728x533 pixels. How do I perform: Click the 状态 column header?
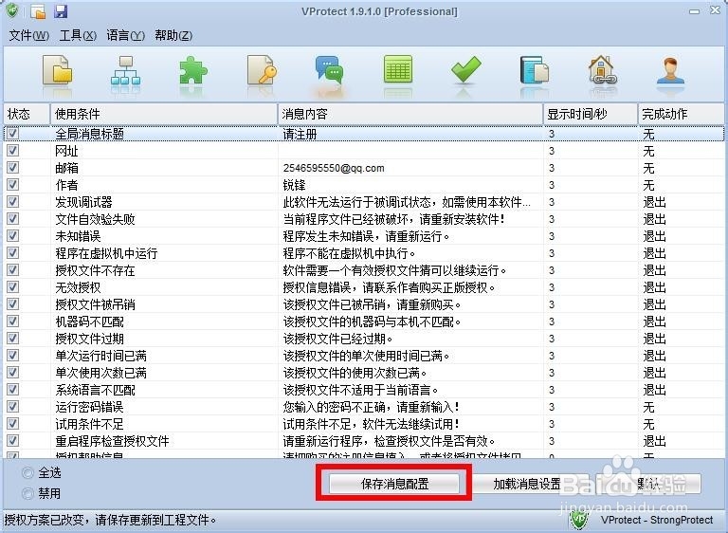coord(27,114)
